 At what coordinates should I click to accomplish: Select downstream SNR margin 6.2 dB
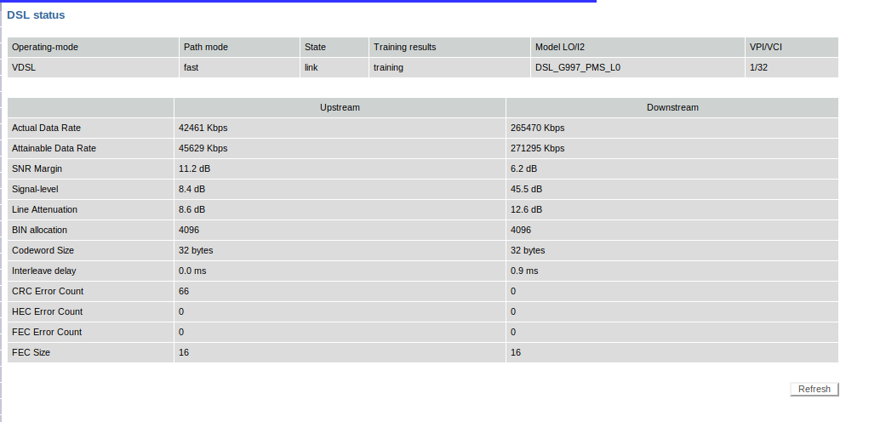[x=523, y=168]
